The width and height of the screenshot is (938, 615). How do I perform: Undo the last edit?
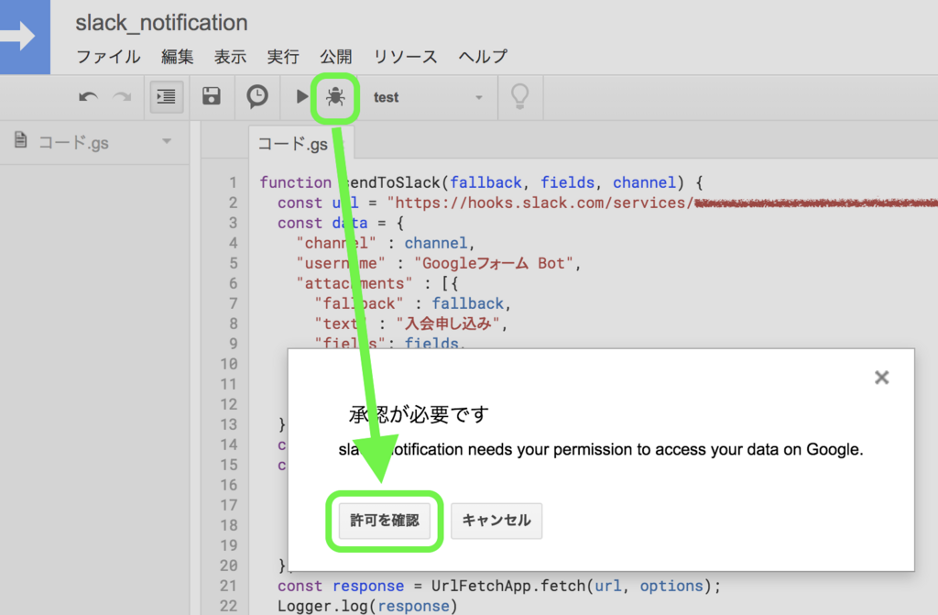[88, 97]
